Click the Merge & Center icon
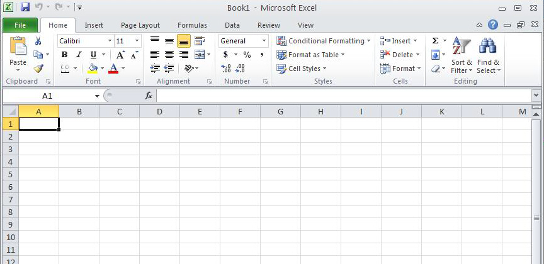The height and width of the screenshot is (264, 544). click(x=200, y=55)
